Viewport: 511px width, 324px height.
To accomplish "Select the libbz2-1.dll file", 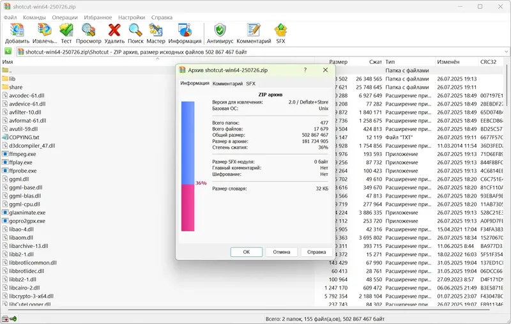I will click(23, 279).
